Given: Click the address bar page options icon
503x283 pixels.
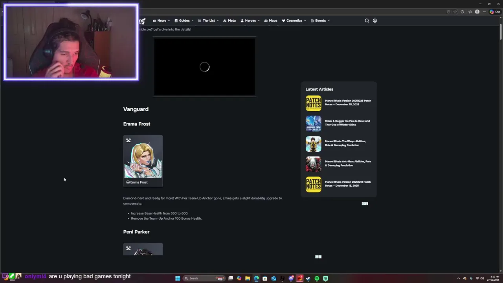Looking at the screenshot, I should 448,12.
